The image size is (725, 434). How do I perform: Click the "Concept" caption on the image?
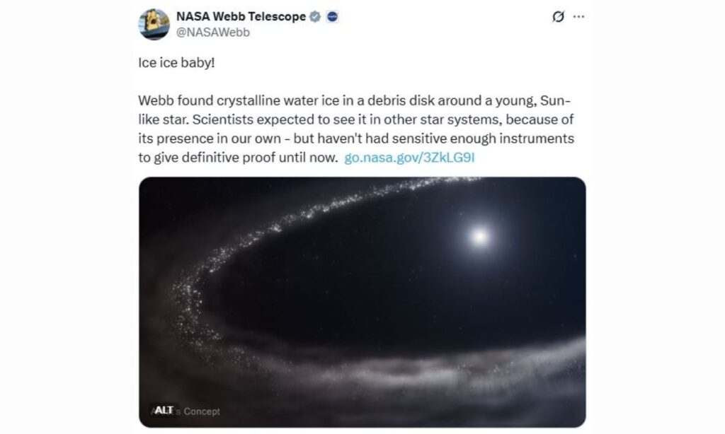click(x=202, y=411)
